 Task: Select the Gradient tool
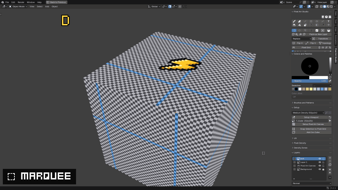click(x=317, y=25)
